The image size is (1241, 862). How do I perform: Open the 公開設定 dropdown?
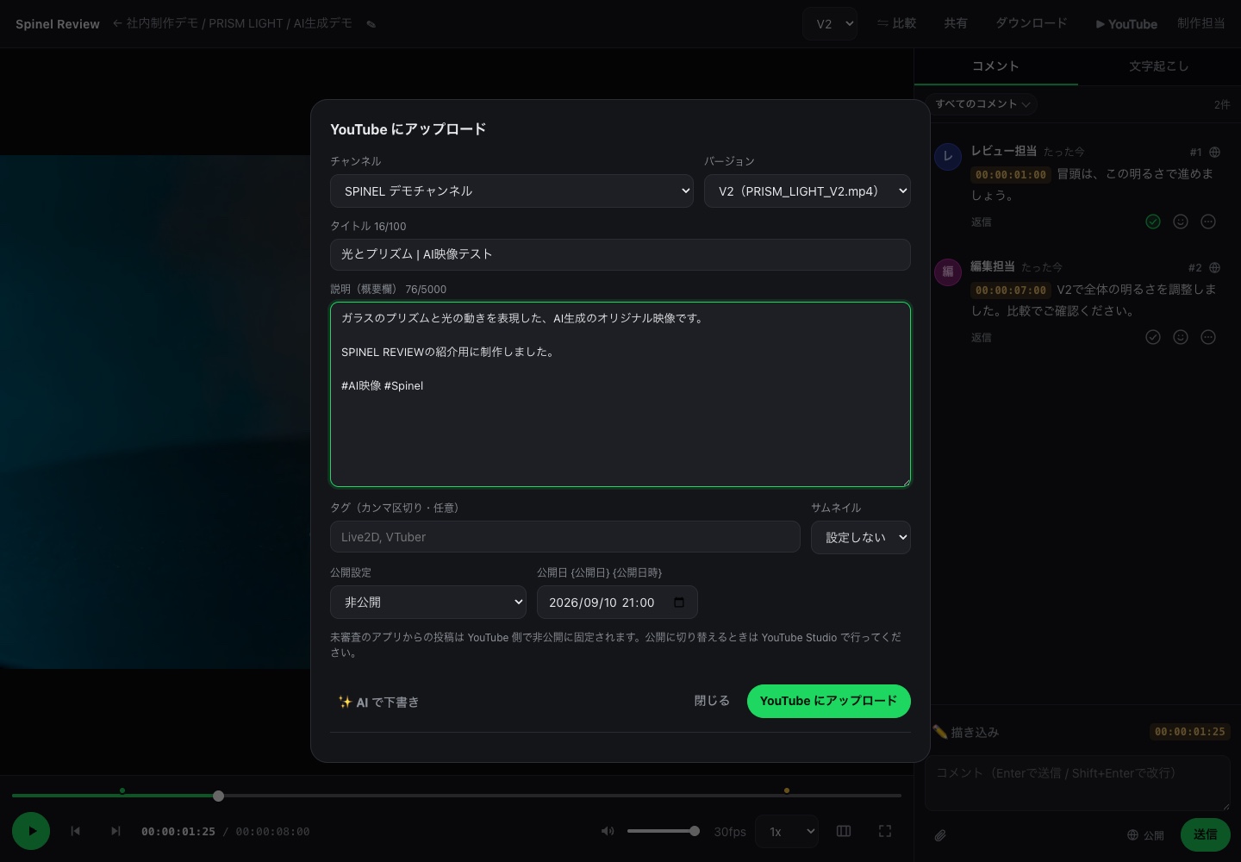pos(428,603)
